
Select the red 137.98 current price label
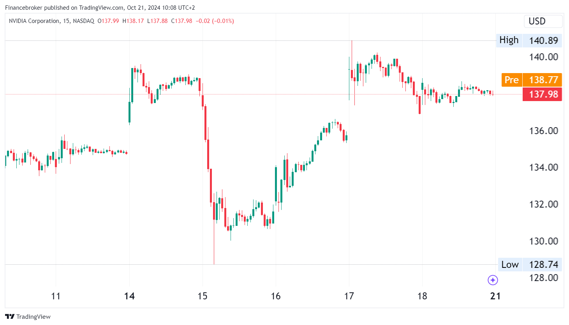pos(542,94)
